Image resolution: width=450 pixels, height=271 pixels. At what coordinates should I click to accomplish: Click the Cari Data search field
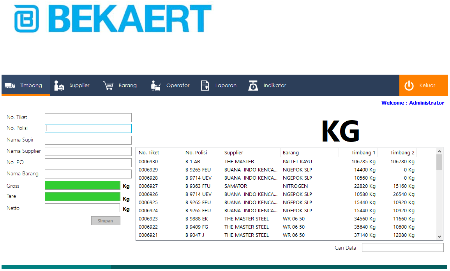click(x=402, y=248)
